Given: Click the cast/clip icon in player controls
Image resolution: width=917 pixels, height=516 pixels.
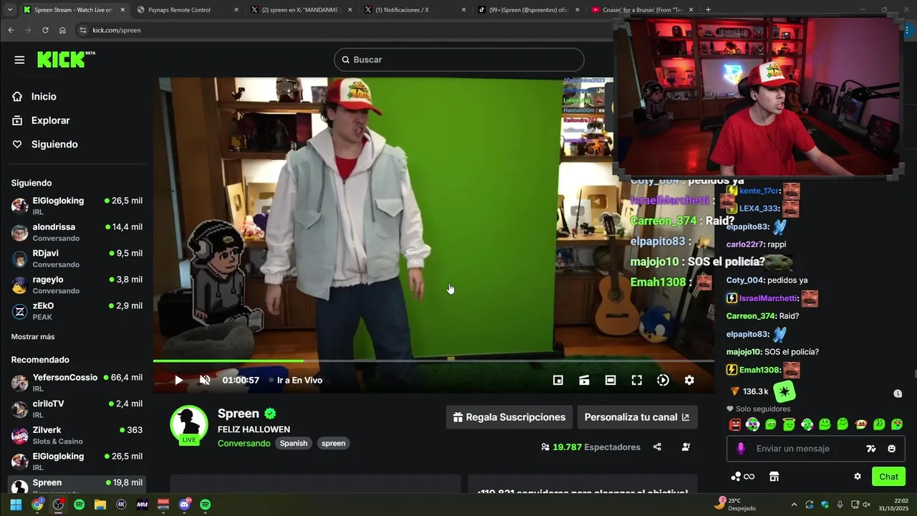Looking at the screenshot, I should [585, 381].
